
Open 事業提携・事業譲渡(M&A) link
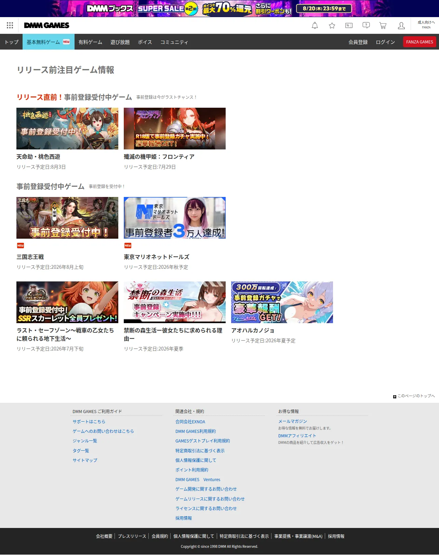[x=298, y=536]
